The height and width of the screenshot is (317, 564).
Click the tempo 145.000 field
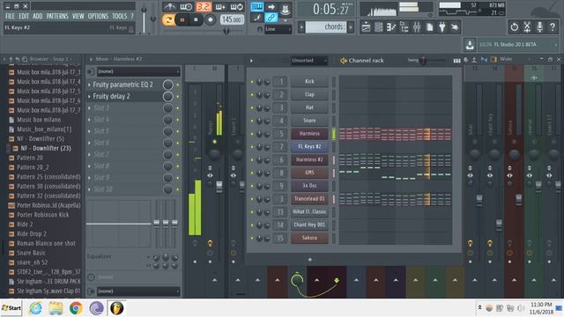(x=232, y=19)
